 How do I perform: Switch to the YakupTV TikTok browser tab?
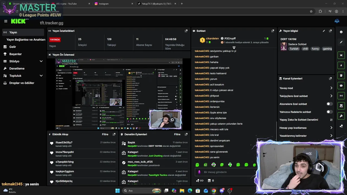click(x=156, y=4)
